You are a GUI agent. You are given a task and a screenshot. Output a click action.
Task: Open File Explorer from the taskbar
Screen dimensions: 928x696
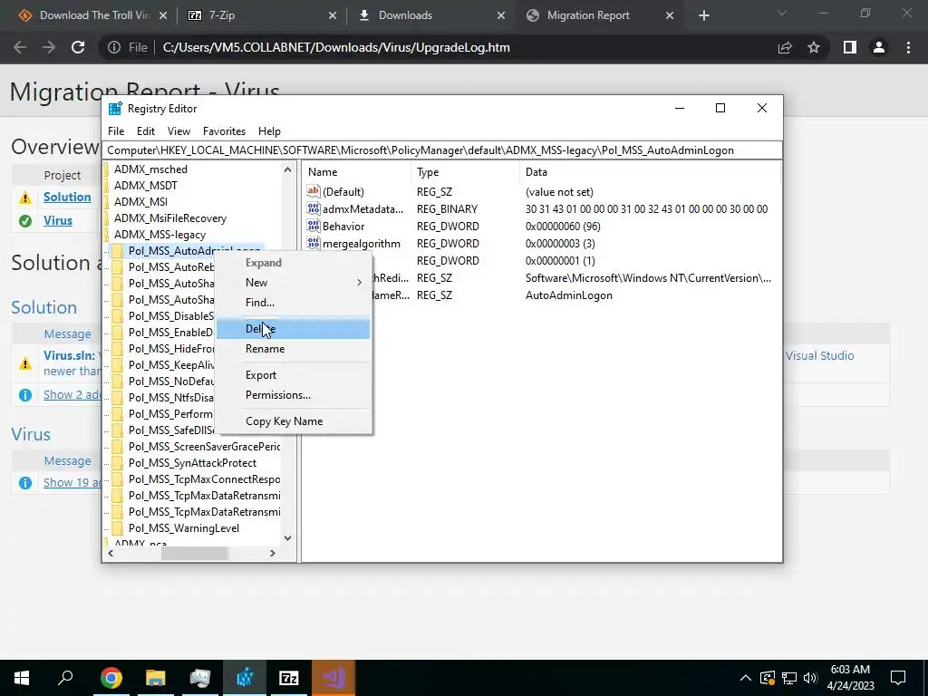pyautogui.click(x=156, y=678)
